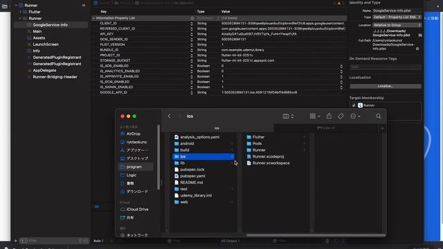The width and height of the screenshot is (443, 249).
Task: Toggle IS_ANALYTICS_ENABLED boolean value stepper
Action: coord(341,71)
